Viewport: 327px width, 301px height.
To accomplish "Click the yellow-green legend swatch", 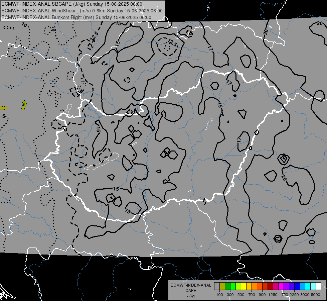I will 238,286.
